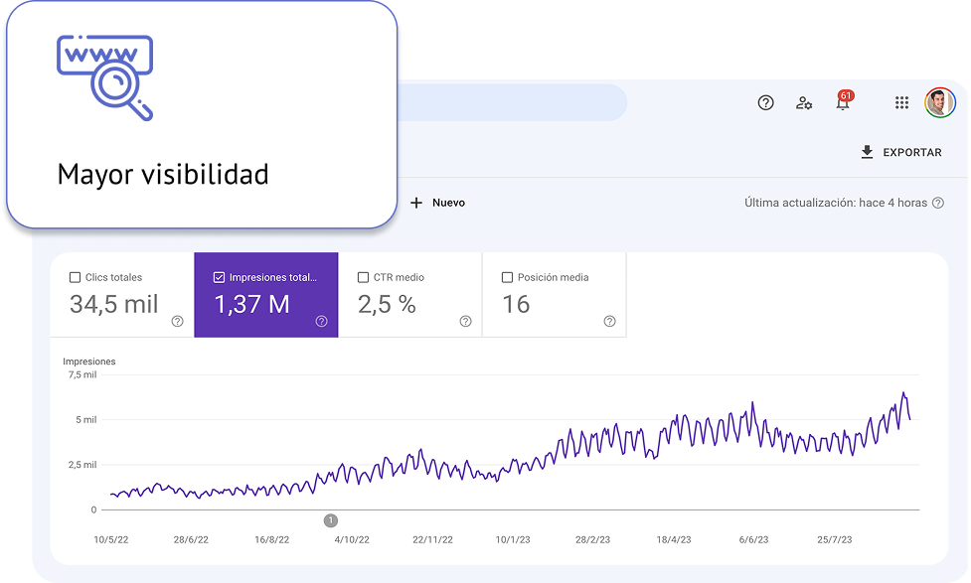This screenshot has width=971, height=583.
Task: Click the annotation marker 1 on timeline
Action: click(x=331, y=519)
